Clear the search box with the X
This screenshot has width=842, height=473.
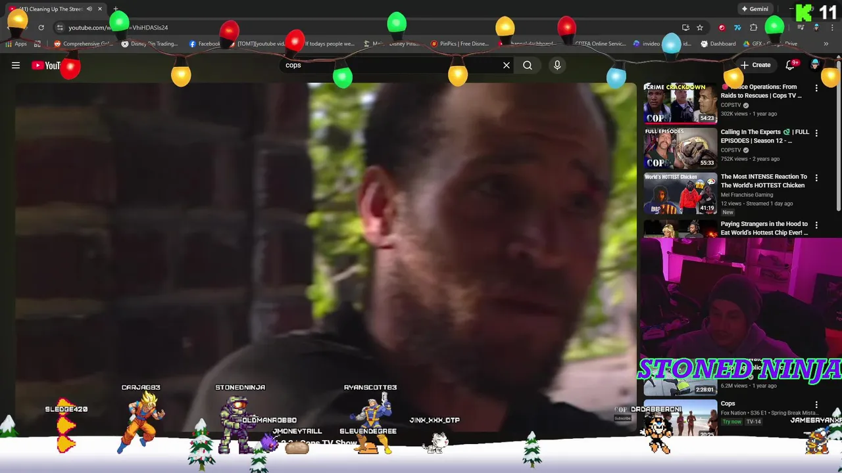507,65
